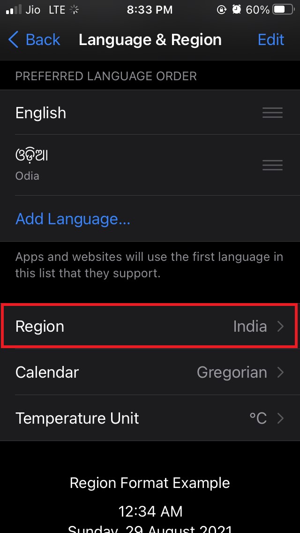Click the reorder handle next to Odia
The image size is (300, 533).
tap(272, 165)
